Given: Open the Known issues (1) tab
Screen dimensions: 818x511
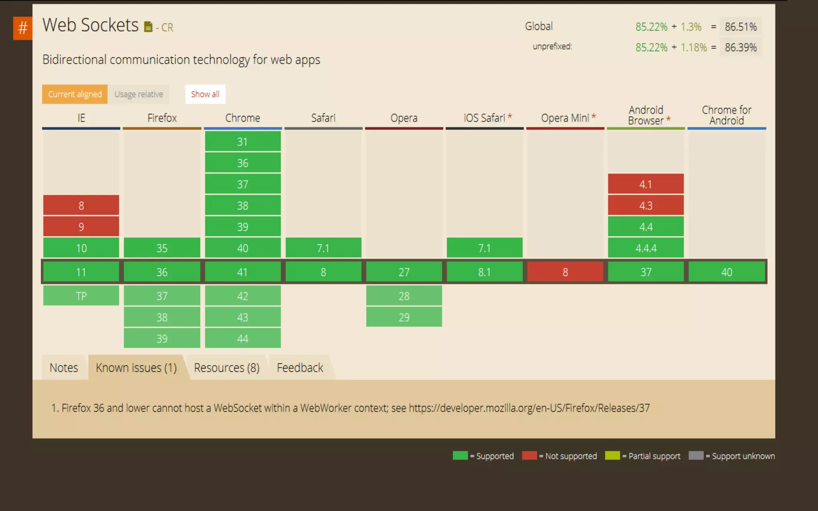Looking at the screenshot, I should (x=136, y=367).
